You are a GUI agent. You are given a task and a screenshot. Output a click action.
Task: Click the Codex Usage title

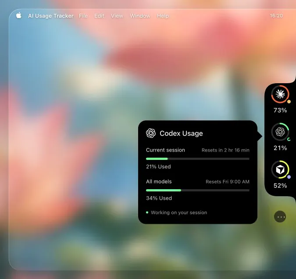(x=181, y=134)
